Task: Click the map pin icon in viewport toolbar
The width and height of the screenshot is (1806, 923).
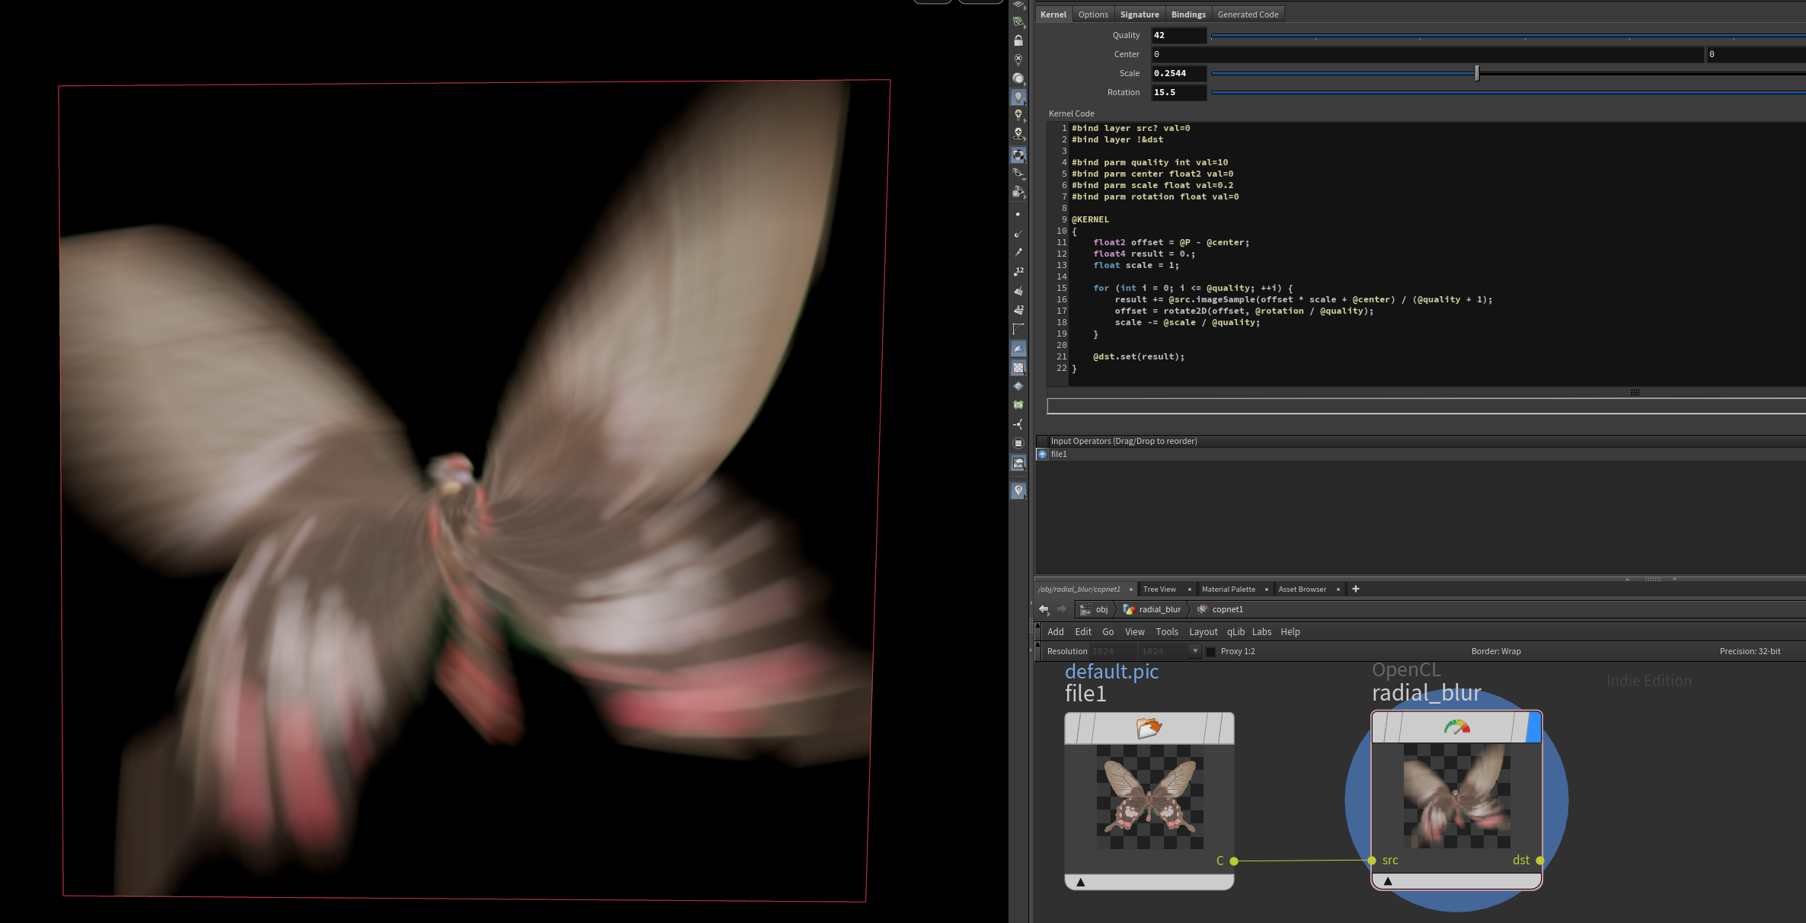Action: pos(1018,491)
